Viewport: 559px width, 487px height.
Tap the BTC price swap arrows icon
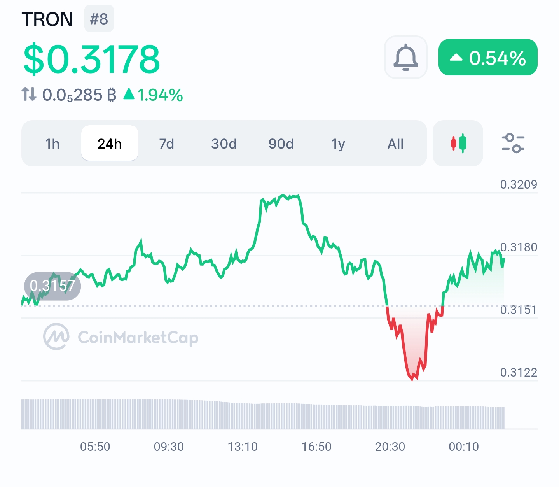click(29, 95)
